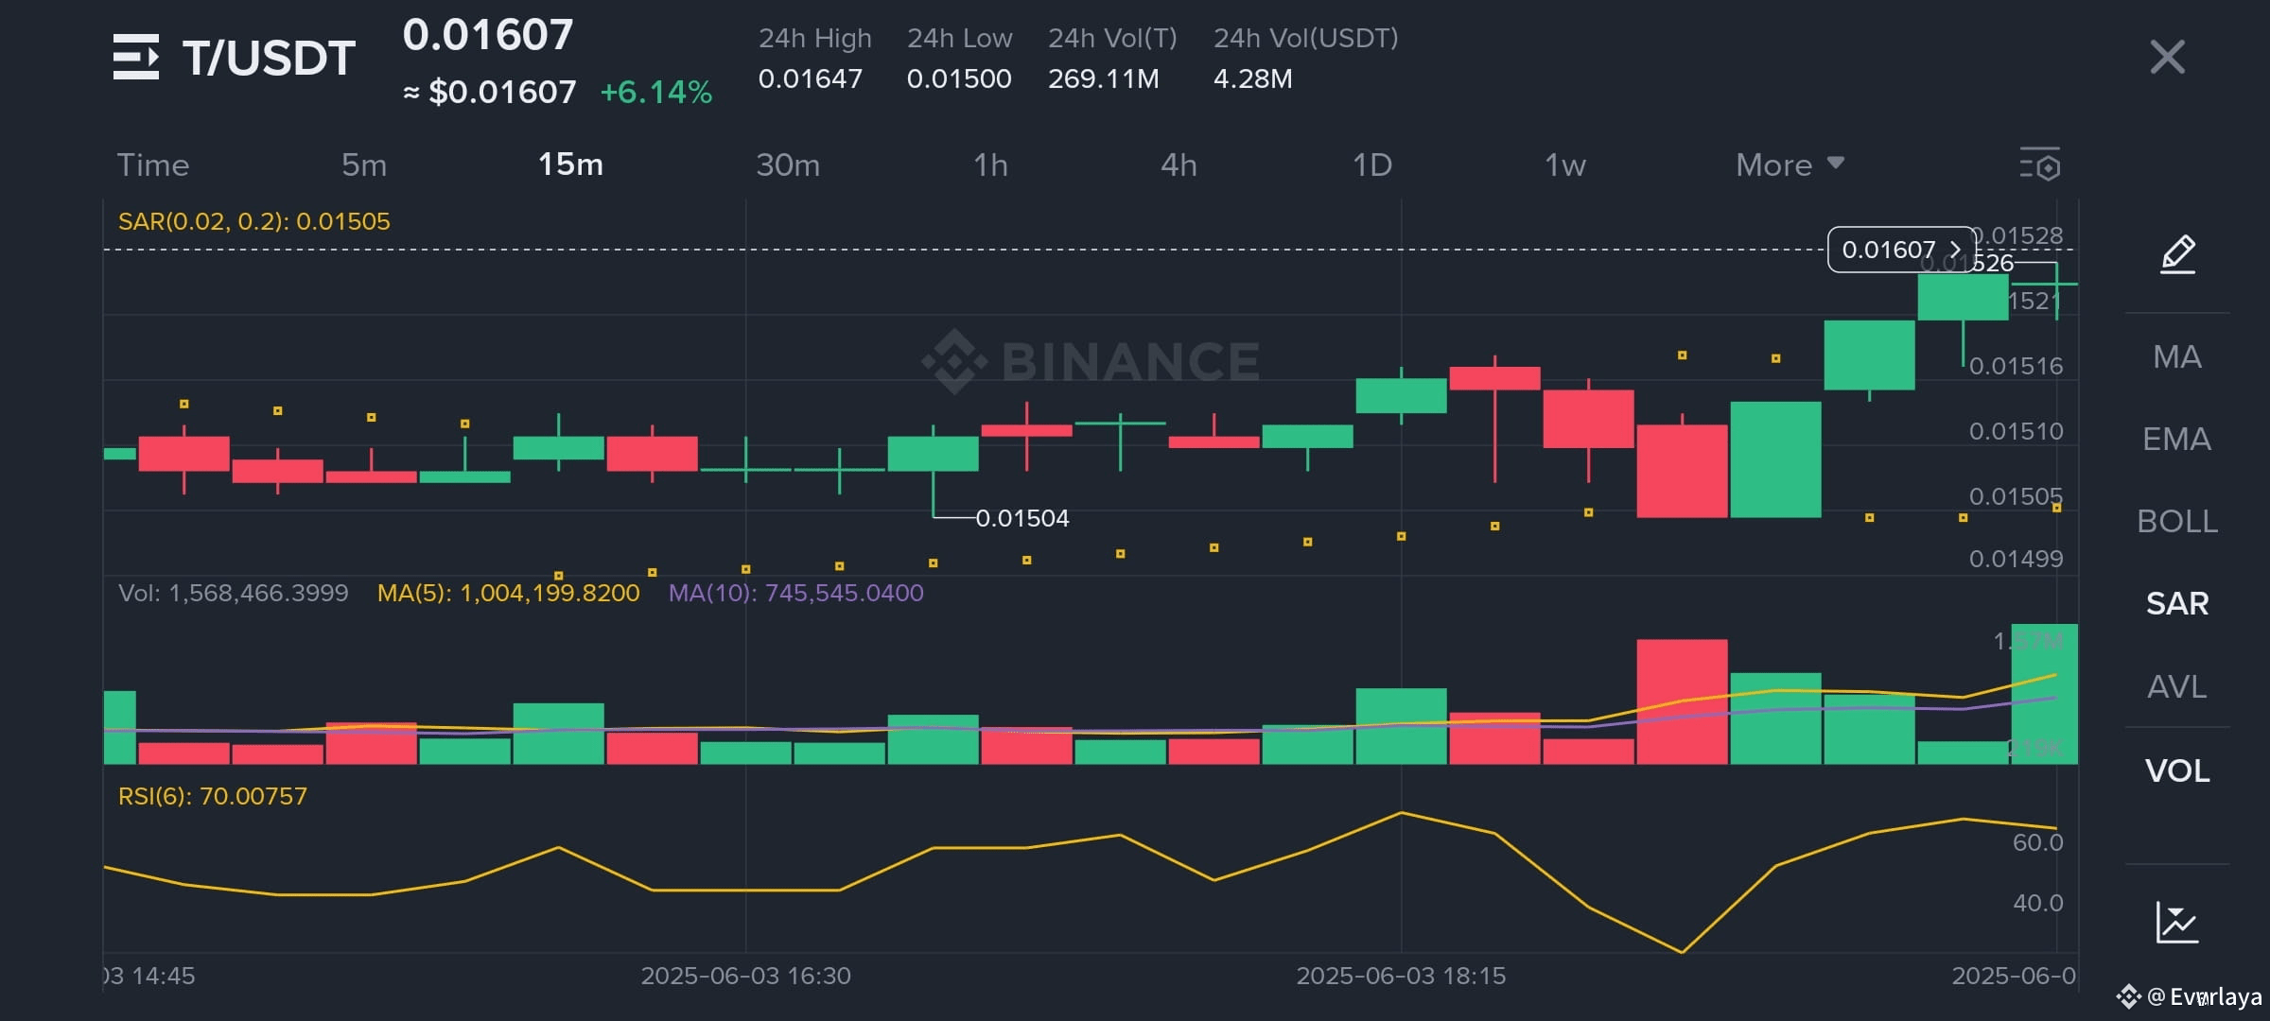Choose the Time line chart view
This screenshot has width=2270, height=1021.
[x=153, y=165]
